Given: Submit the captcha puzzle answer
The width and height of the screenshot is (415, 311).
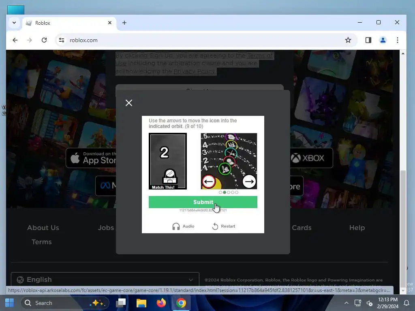Looking at the screenshot, I should pyautogui.click(x=203, y=202).
